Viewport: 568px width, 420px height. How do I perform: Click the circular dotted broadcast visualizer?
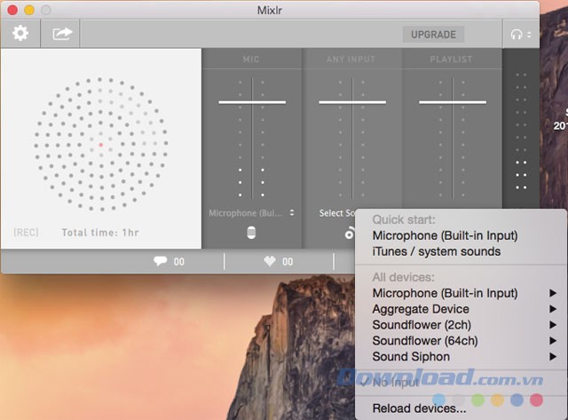[100, 144]
